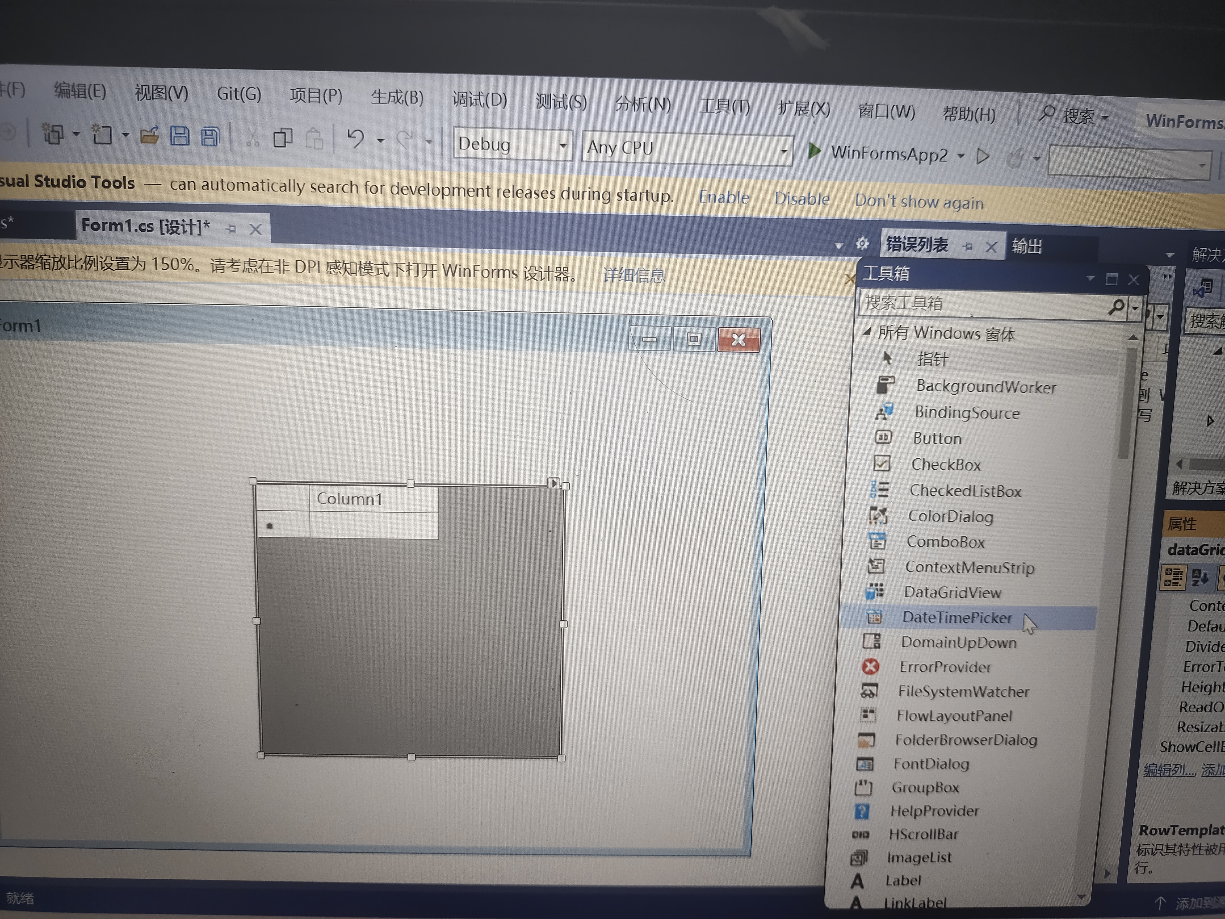Click the 详细信息 link
This screenshot has width=1225, height=919.
pyautogui.click(x=634, y=275)
